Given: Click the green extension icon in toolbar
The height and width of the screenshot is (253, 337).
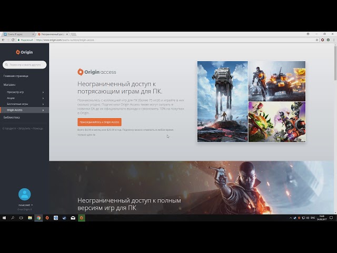Looking at the screenshot, I should (x=328, y=40).
